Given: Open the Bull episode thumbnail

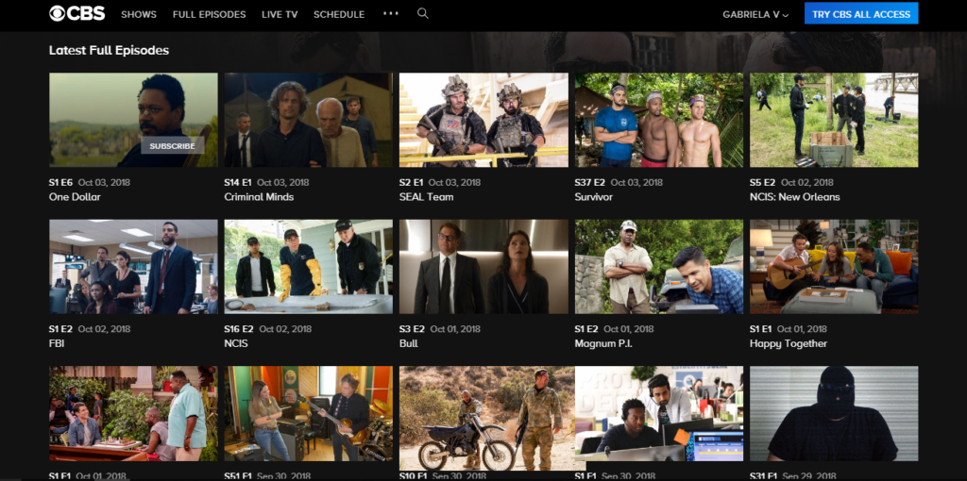Looking at the screenshot, I should 483,267.
